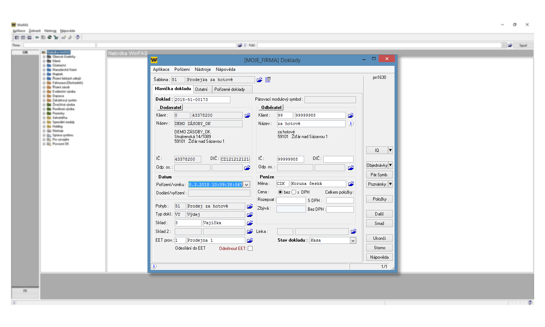
Task: Expand the Majetek tree node in WinFAS
Action: pyautogui.click(x=44, y=74)
